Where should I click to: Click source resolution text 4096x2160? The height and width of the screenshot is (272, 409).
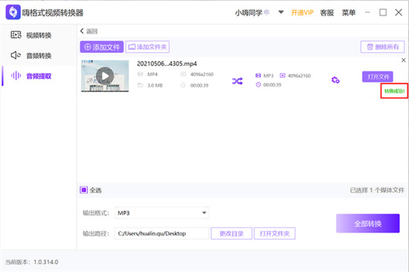(x=202, y=74)
